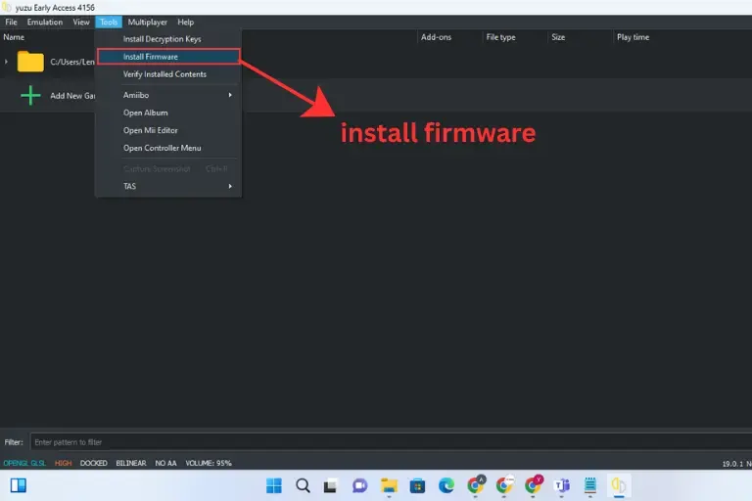Toggle NO AA anti-aliasing status button
The height and width of the screenshot is (501, 752).
pyautogui.click(x=165, y=463)
